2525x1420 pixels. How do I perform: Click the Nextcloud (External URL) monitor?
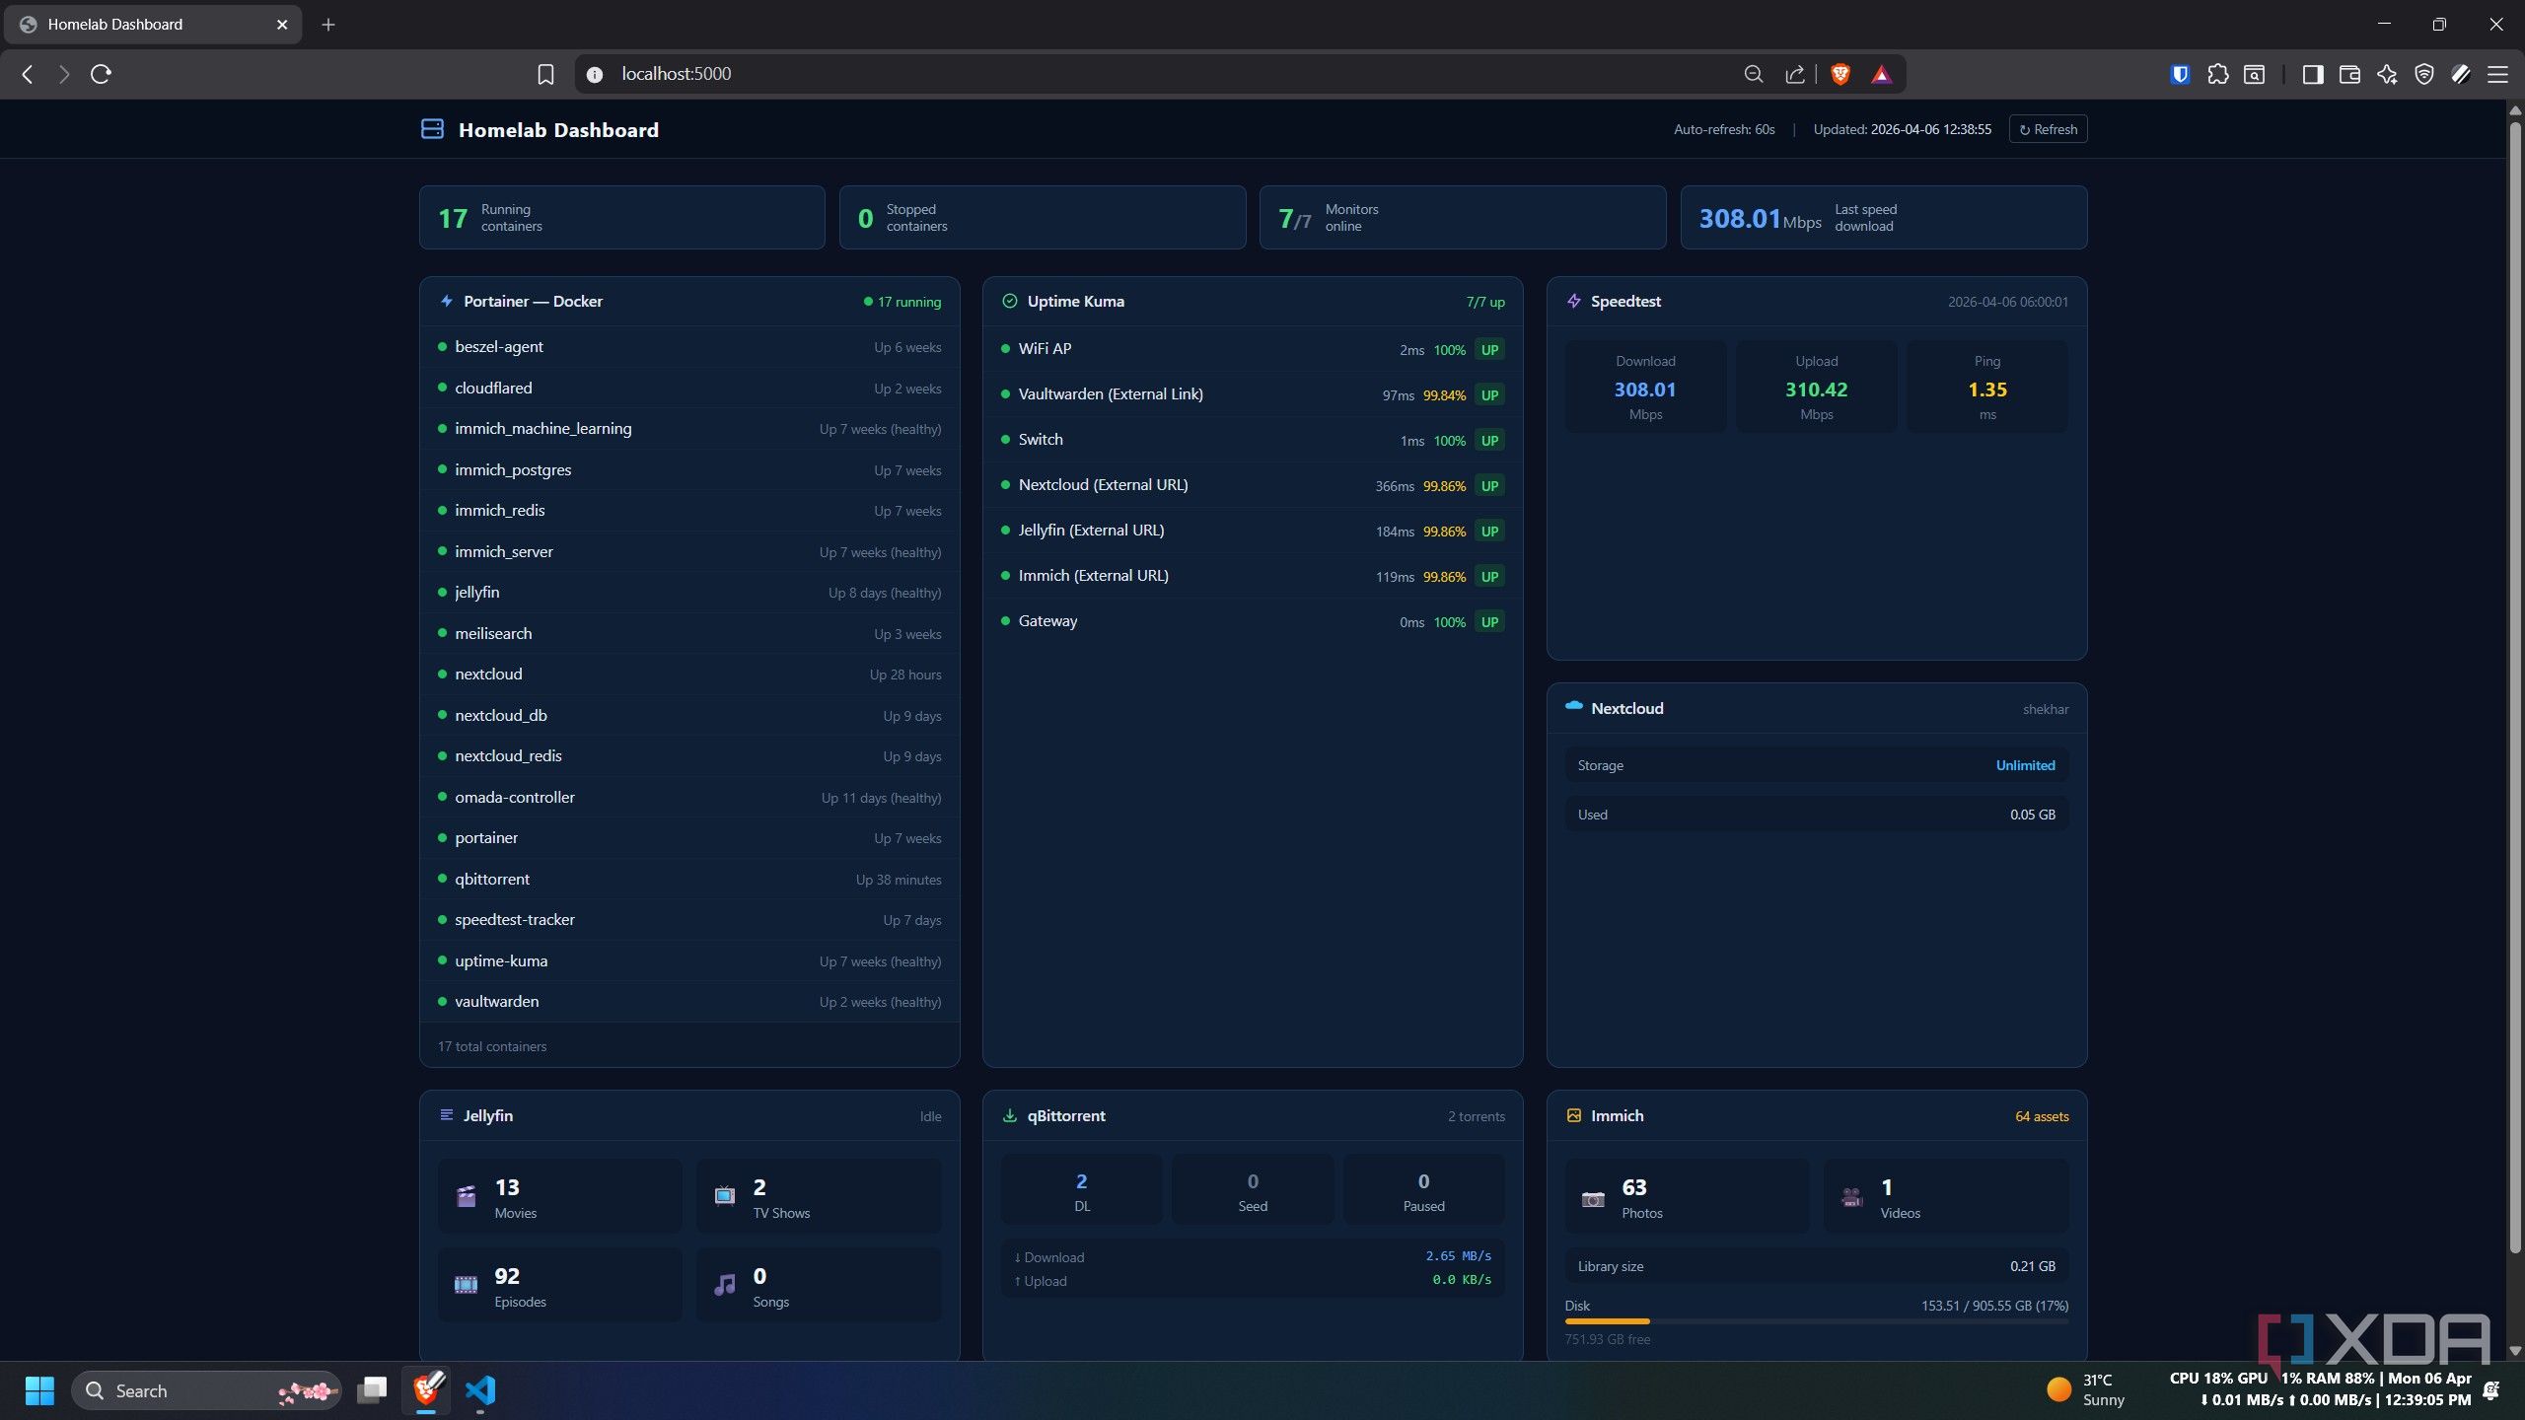click(x=1253, y=485)
